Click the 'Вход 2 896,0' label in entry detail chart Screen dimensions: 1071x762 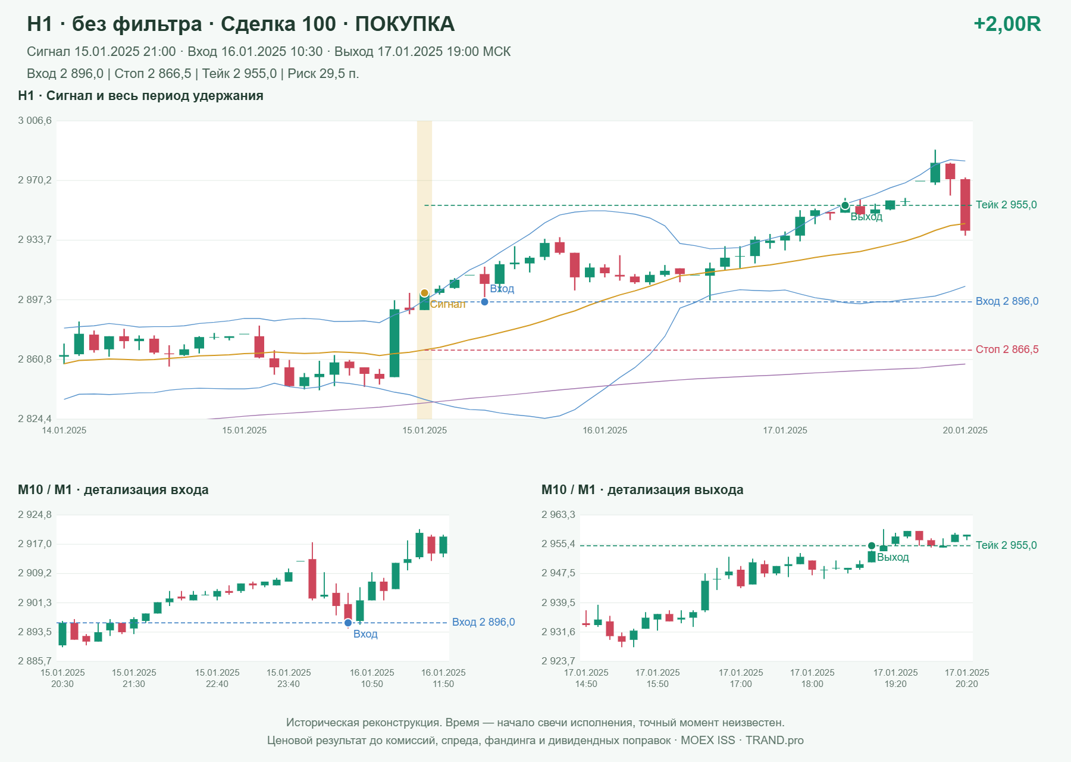[x=483, y=622]
